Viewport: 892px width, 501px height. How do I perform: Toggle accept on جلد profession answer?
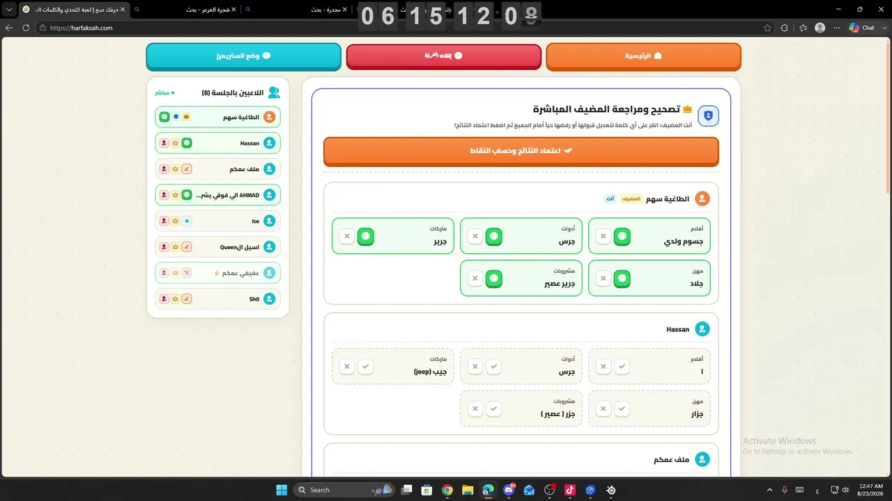pos(622,279)
